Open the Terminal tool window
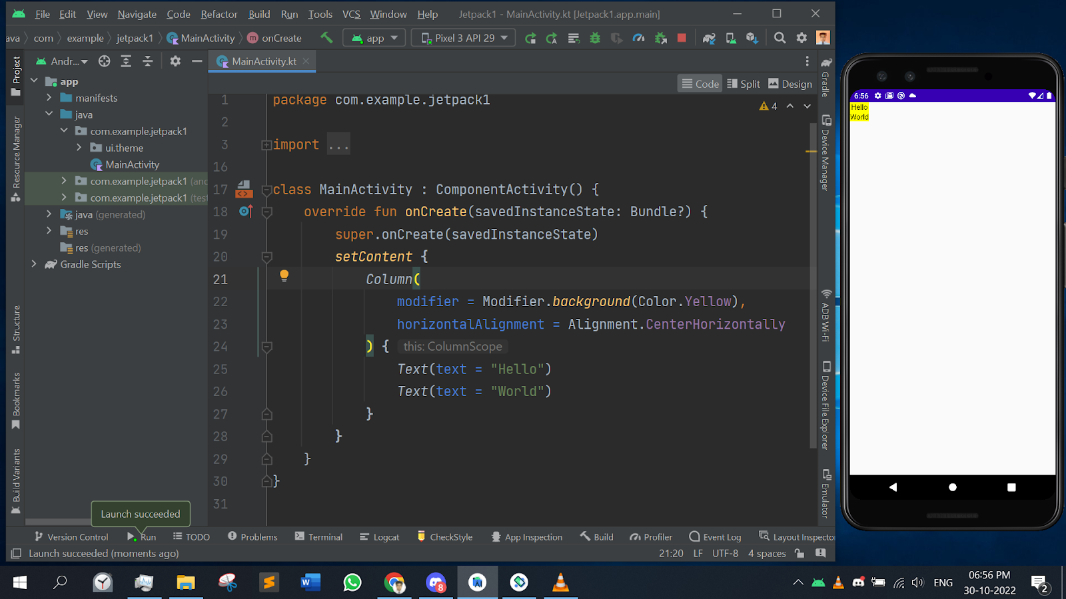Viewport: 1066px width, 599px height. pos(318,537)
